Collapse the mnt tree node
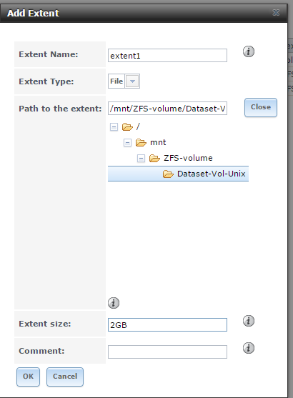The width and height of the screenshot is (293, 398). (x=127, y=143)
